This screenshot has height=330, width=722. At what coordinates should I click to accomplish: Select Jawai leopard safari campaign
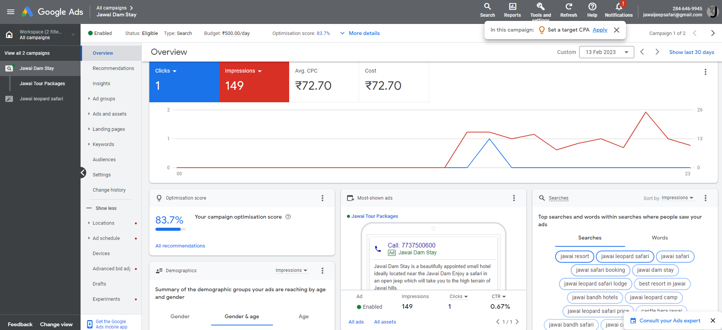pos(41,99)
